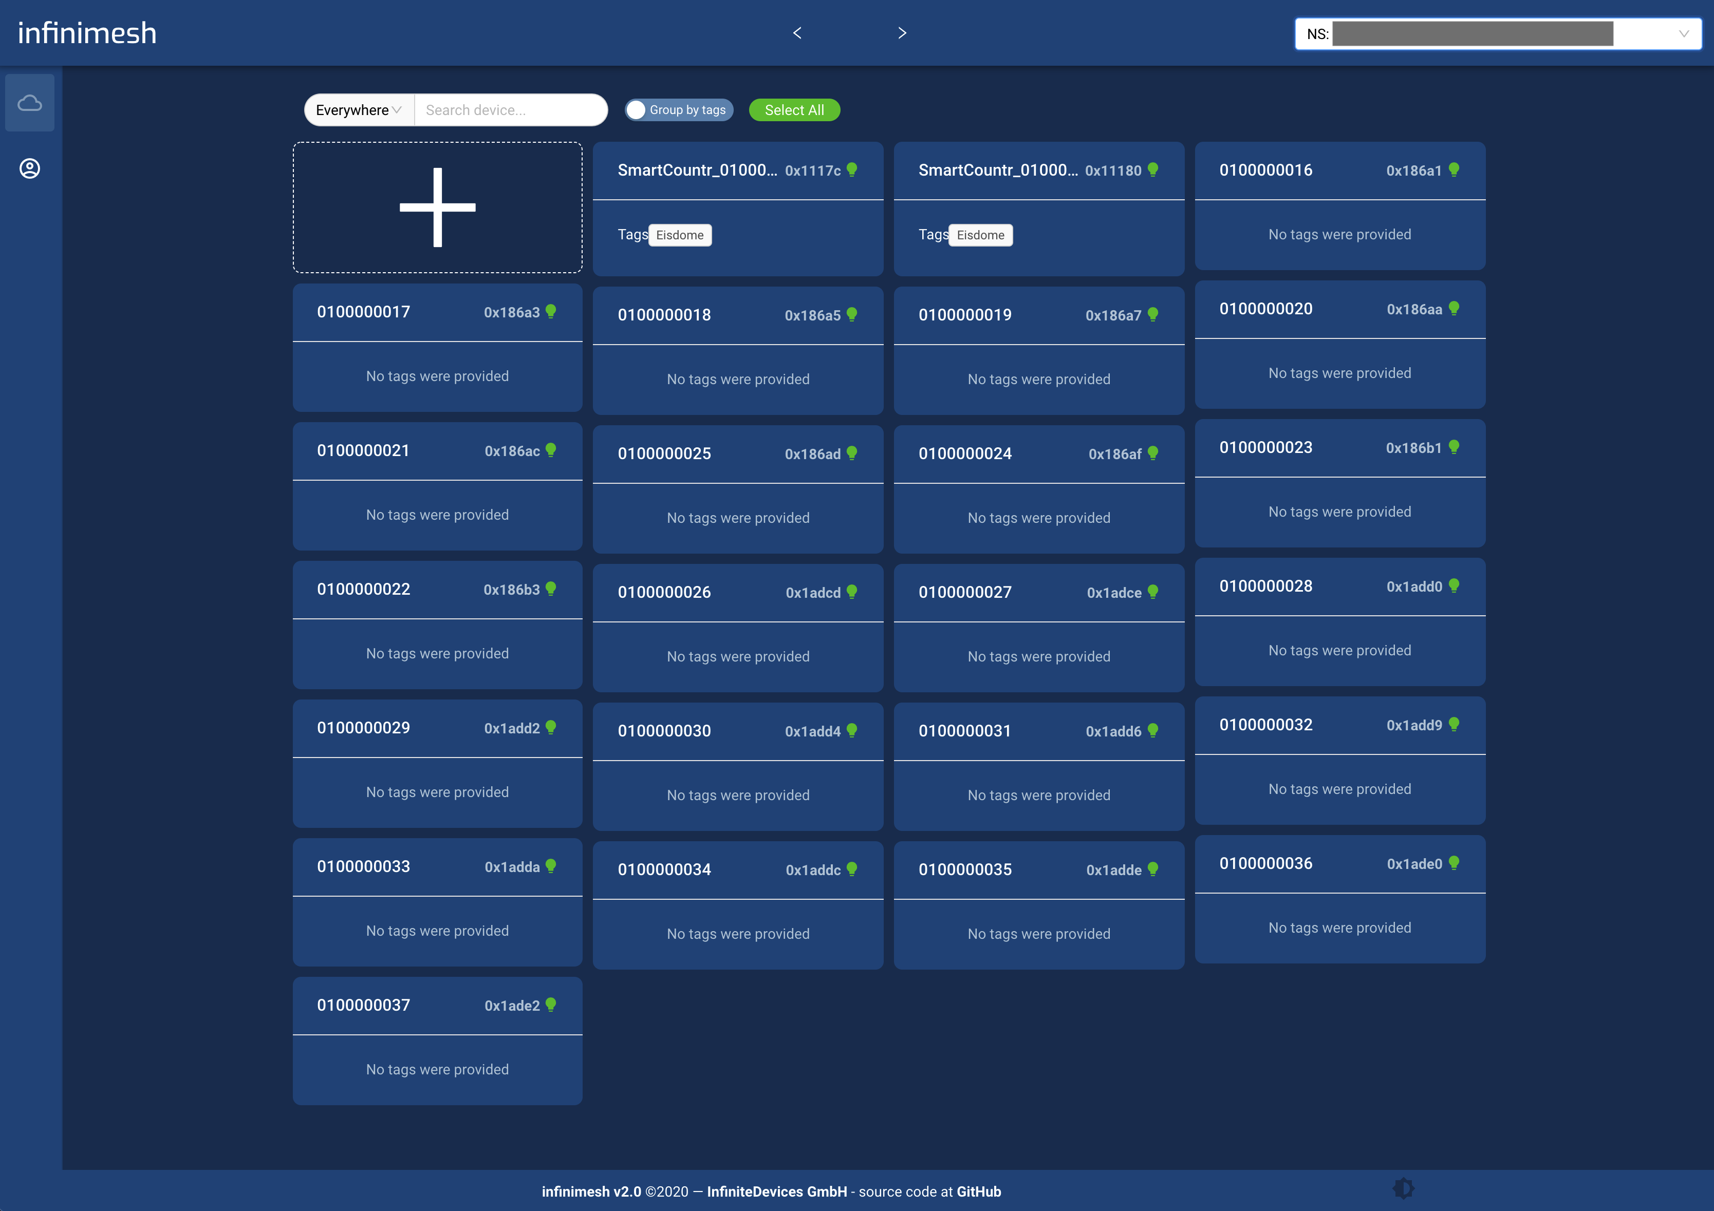
Task: Click the Search device input field
Action: [x=511, y=110]
